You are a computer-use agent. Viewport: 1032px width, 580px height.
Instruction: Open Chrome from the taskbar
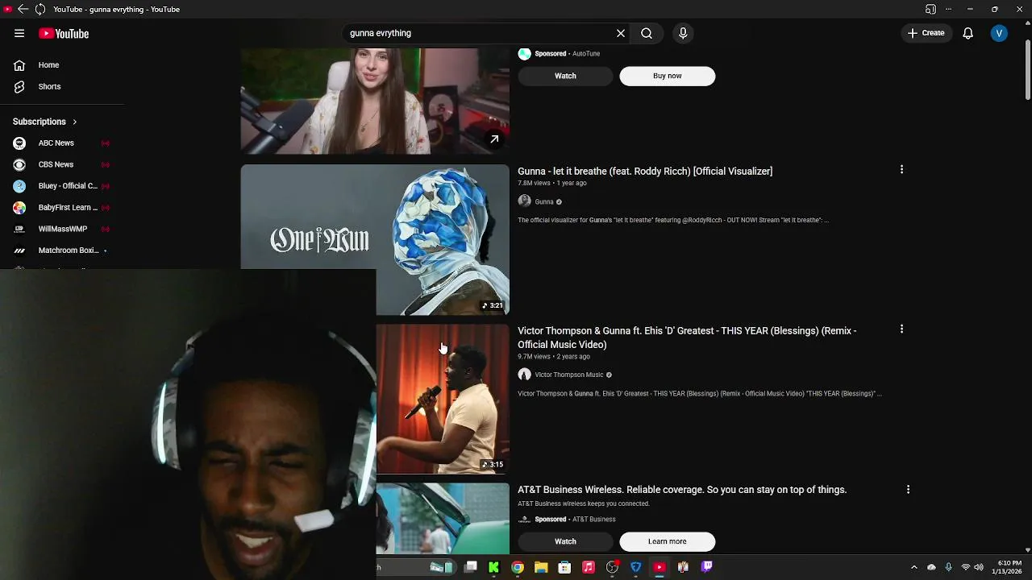tap(518, 567)
